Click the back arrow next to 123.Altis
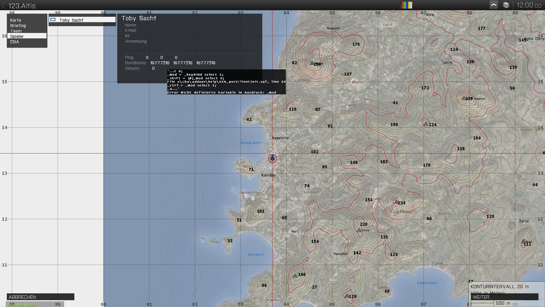 pos(3,5)
